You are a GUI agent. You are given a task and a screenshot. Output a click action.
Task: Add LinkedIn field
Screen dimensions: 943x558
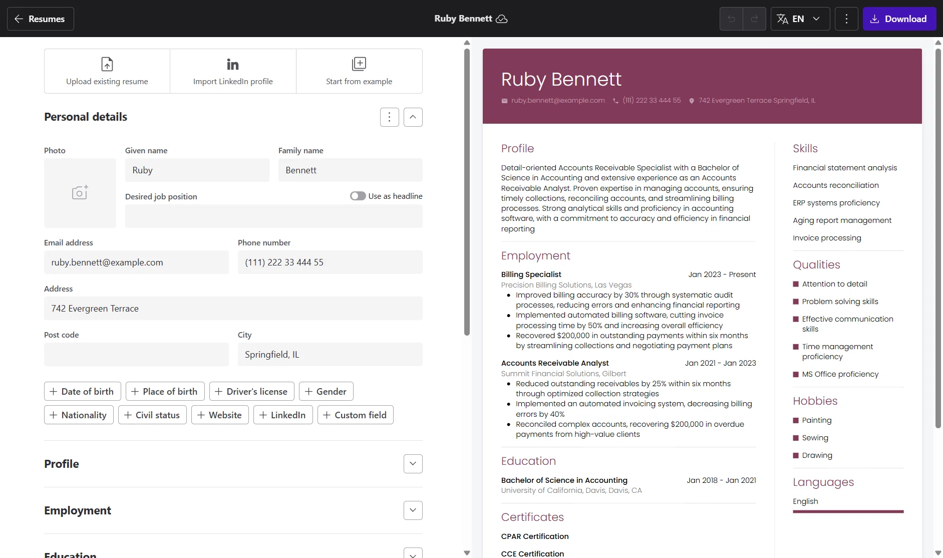tap(283, 415)
